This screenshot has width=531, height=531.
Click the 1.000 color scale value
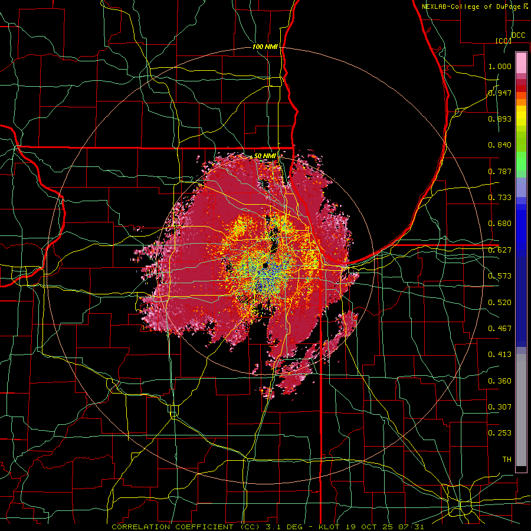click(x=500, y=66)
